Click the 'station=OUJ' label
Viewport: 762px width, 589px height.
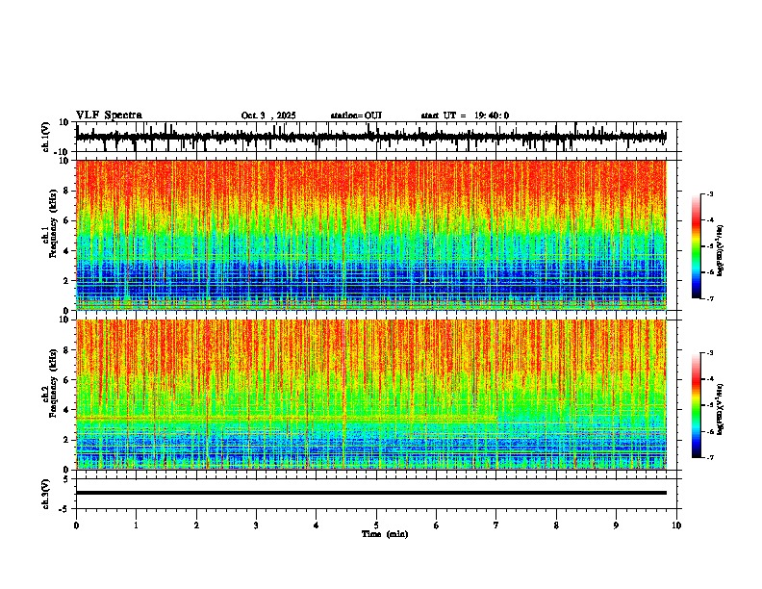356,115
